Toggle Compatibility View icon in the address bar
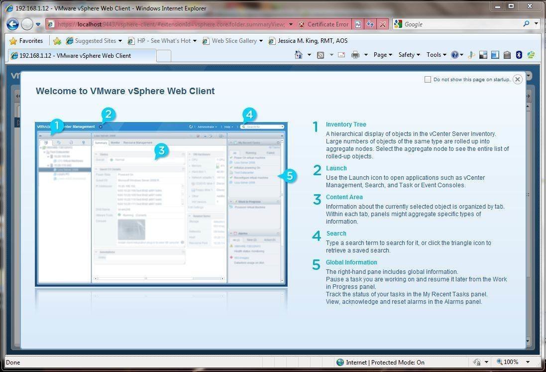The height and width of the screenshot is (372, 546). pos(358,24)
